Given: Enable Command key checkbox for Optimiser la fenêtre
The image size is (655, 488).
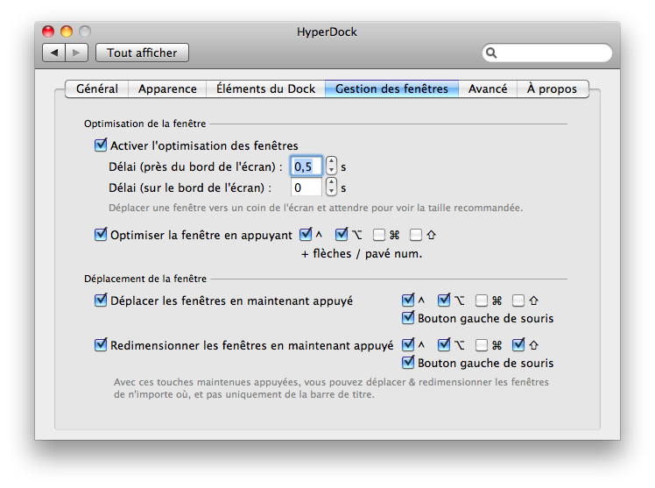Looking at the screenshot, I should [379, 235].
